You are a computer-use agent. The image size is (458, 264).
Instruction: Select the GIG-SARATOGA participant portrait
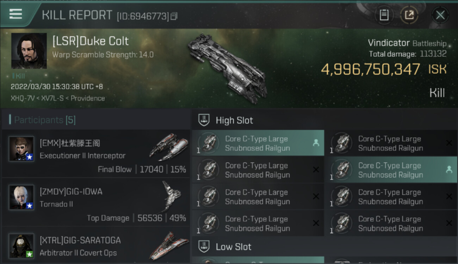click(x=21, y=246)
